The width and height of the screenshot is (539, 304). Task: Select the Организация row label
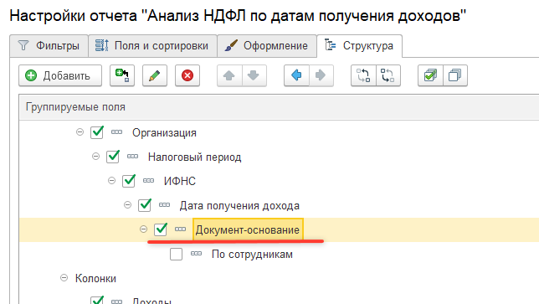[164, 133]
